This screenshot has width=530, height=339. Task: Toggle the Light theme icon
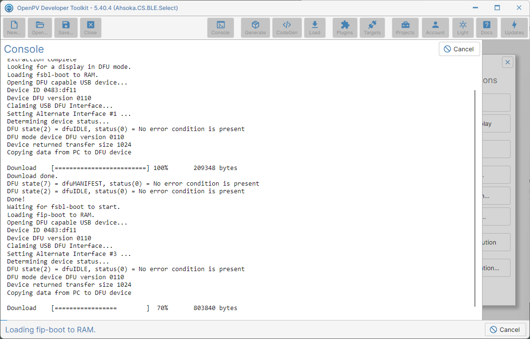click(x=463, y=28)
